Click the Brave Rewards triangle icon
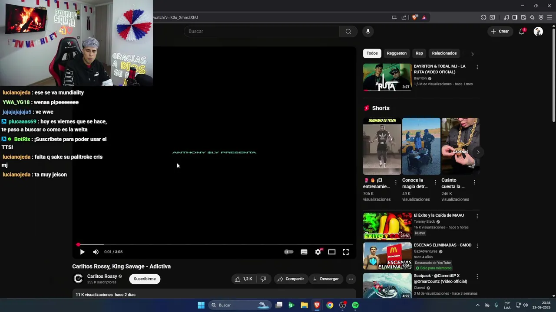The width and height of the screenshot is (556, 312). [x=424, y=17]
